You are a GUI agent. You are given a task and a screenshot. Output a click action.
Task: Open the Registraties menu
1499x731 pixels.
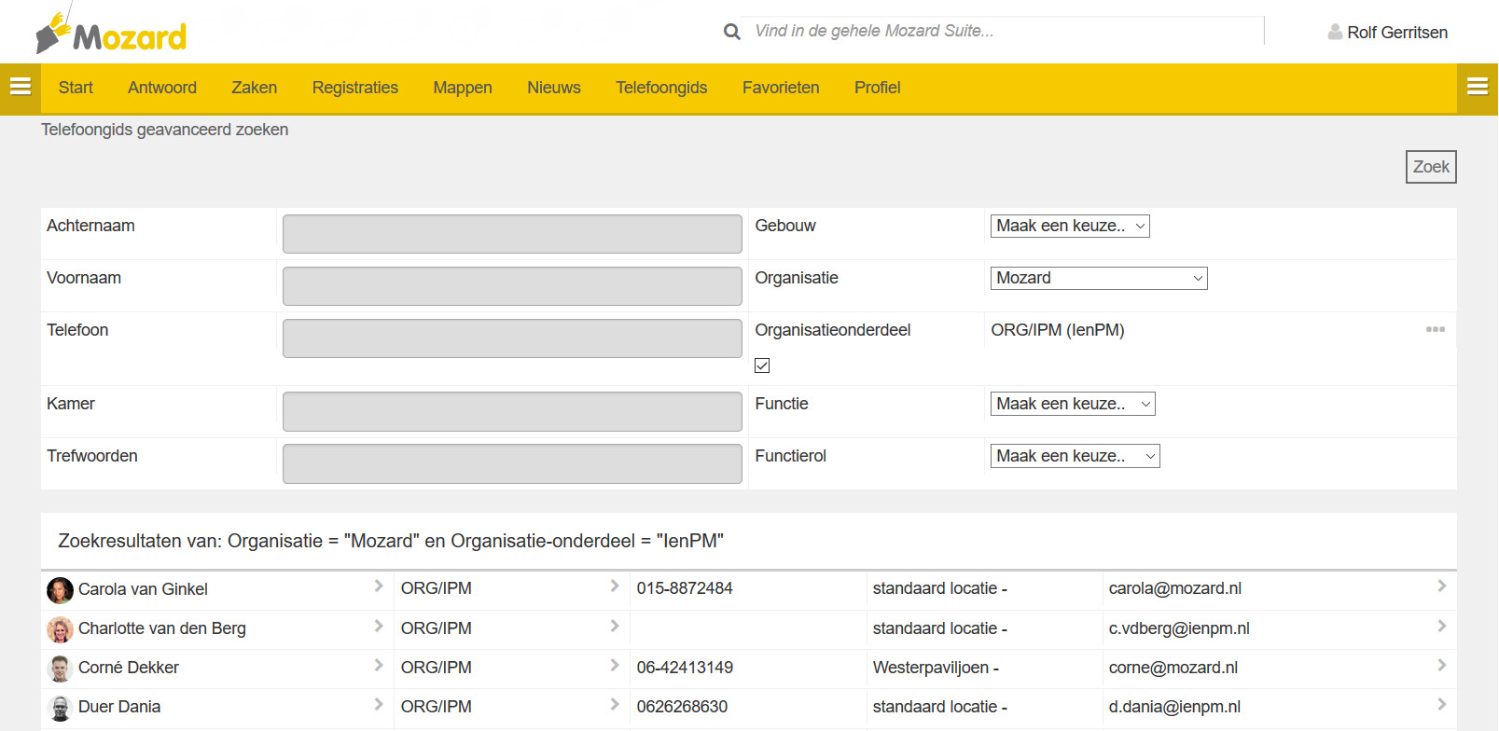coord(355,88)
